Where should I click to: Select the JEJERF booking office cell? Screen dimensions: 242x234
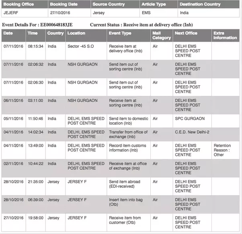pyautogui.click(x=25, y=12)
